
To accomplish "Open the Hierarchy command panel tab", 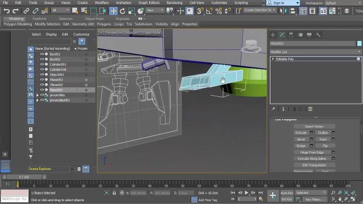I will click(x=291, y=35).
